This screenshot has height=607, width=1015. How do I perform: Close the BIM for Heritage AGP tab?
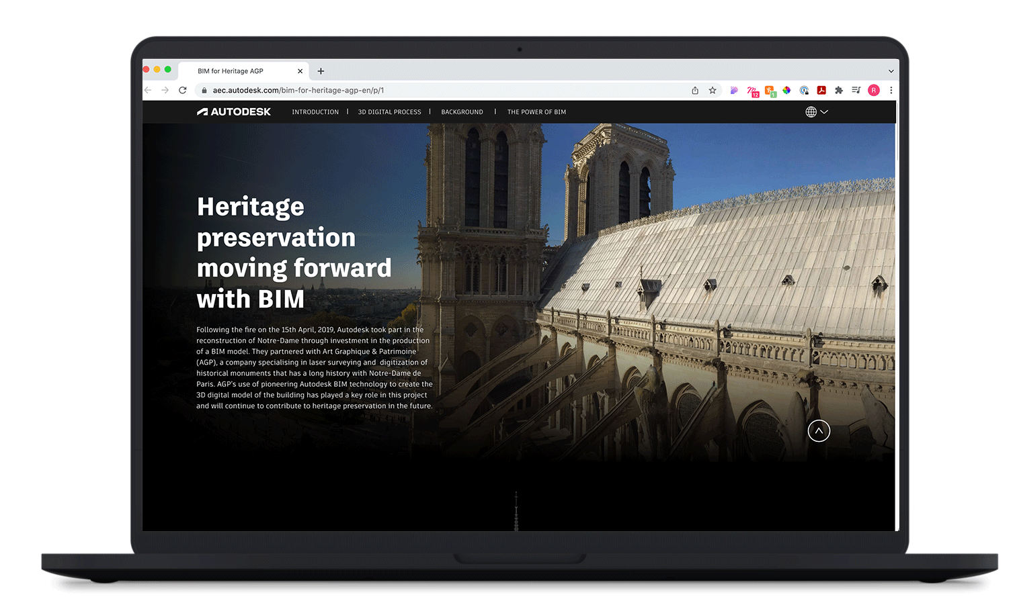click(300, 71)
